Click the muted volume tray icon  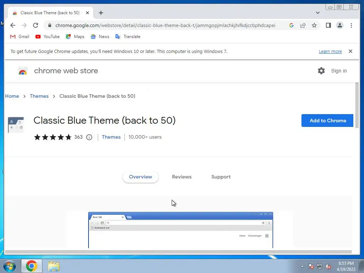[x=328, y=266]
